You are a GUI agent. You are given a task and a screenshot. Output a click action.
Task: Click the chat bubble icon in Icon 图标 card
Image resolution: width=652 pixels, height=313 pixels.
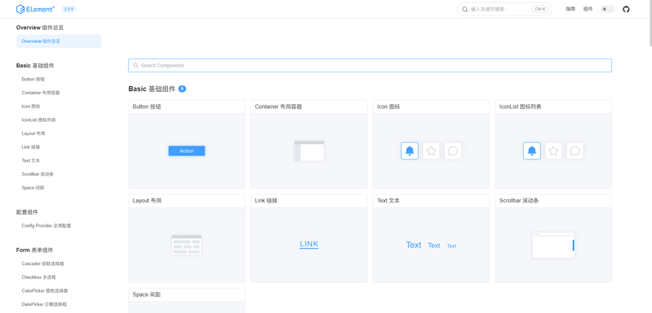coord(453,151)
